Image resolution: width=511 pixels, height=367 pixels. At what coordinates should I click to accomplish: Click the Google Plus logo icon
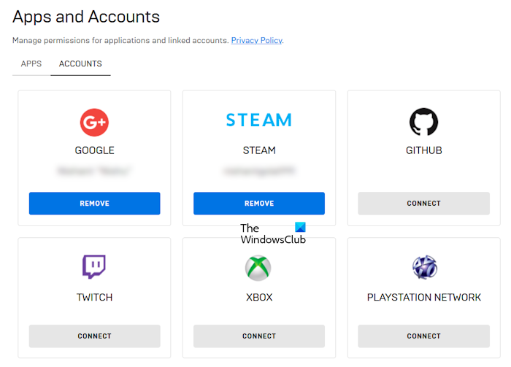point(94,122)
